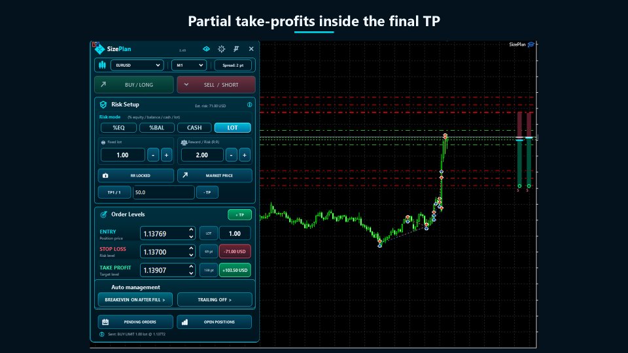Click the Order Levels target icon
Viewport: 628px width, 353px height.
point(103,214)
